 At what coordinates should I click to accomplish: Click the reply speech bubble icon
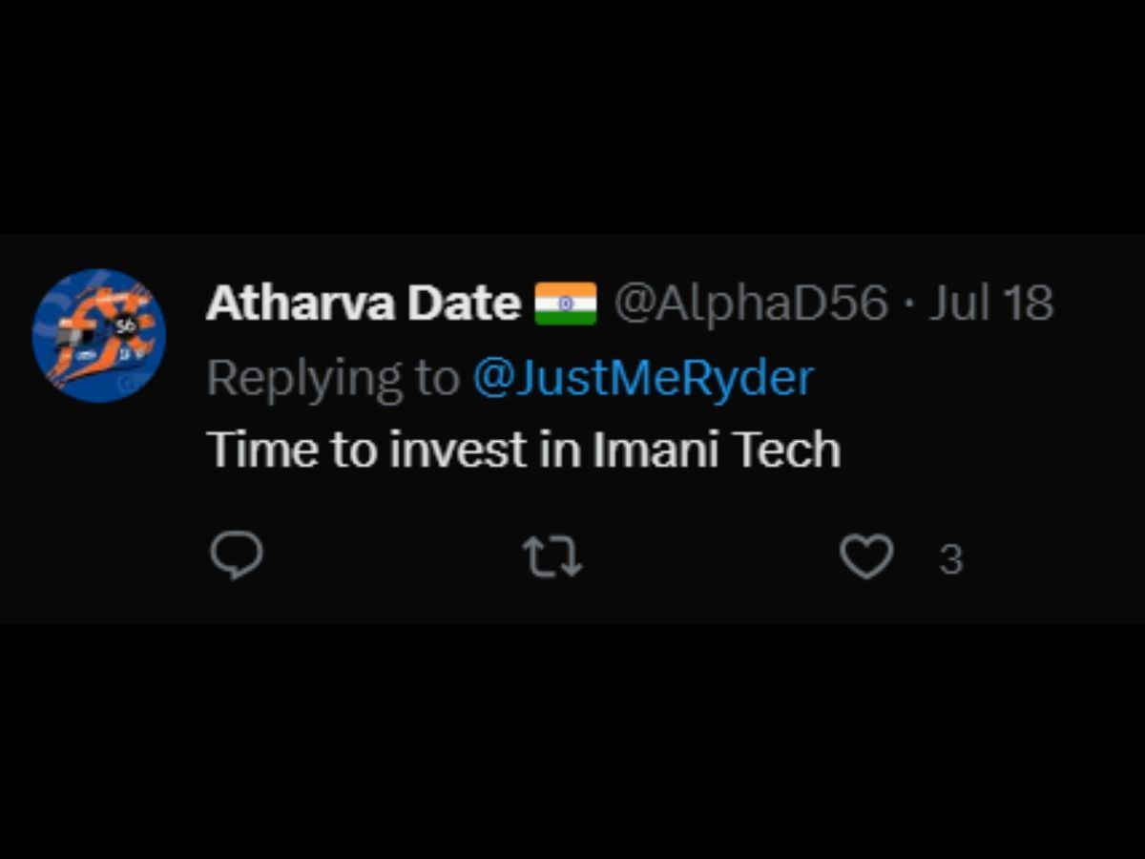[x=236, y=555]
